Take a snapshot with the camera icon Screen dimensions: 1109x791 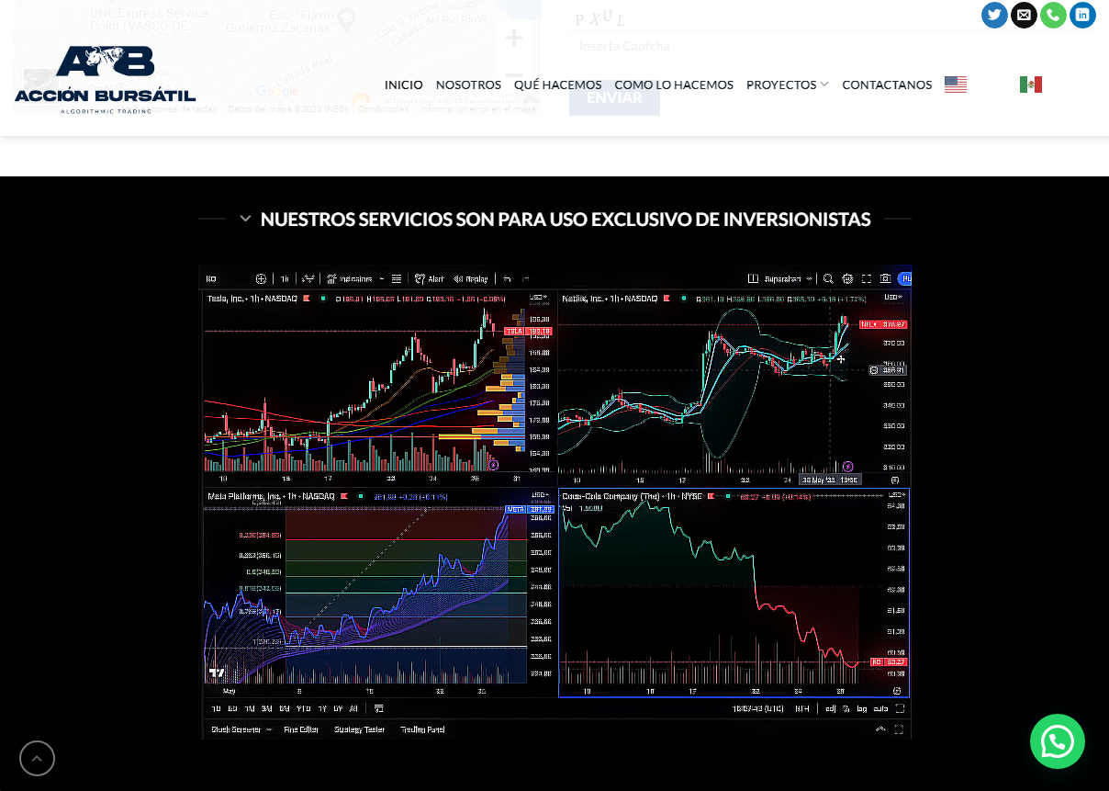(x=885, y=279)
